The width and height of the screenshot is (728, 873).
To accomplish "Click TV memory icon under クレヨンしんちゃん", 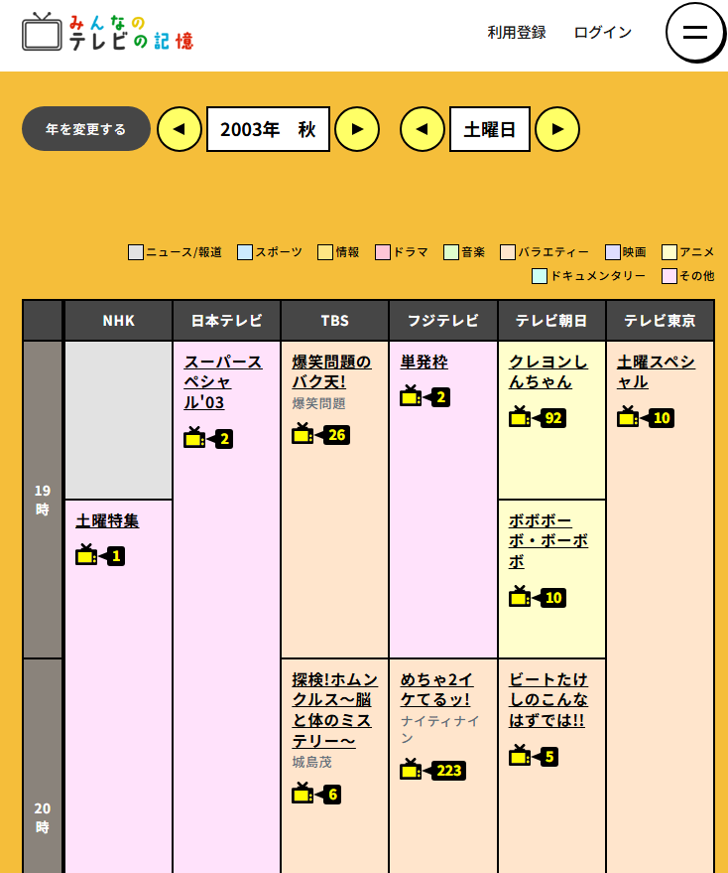I will point(537,417).
